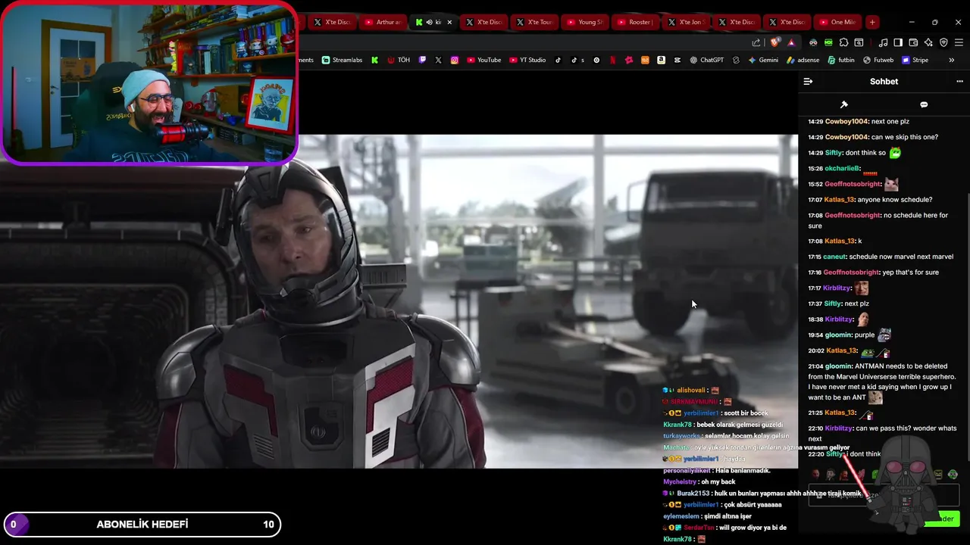The image size is (970, 545).
Task: Open the Streamlabs bookmark
Action: pyautogui.click(x=342, y=60)
